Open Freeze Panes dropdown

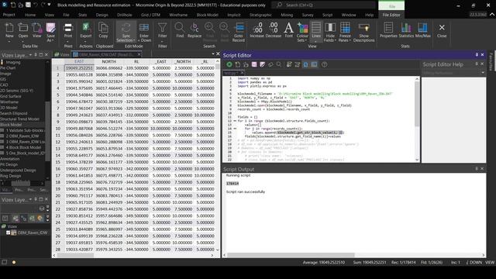click(x=345, y=33)
